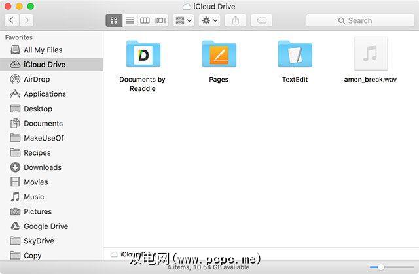Viewport: 419px width, 274px height.
Task: Click the Movies film strip icon
Action: (15, 182)
